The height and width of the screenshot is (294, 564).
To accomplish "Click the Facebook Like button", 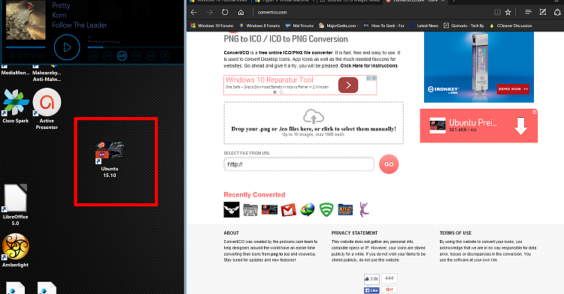I will pyautogui.click(x=371, y=290).
